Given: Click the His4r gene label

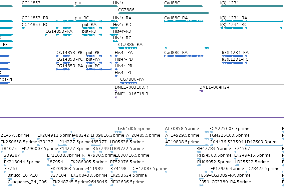Looking at the screenshot, I should point(118,3).
